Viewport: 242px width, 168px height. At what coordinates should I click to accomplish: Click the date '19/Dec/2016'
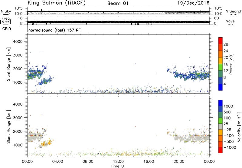(x=193, y=3)
